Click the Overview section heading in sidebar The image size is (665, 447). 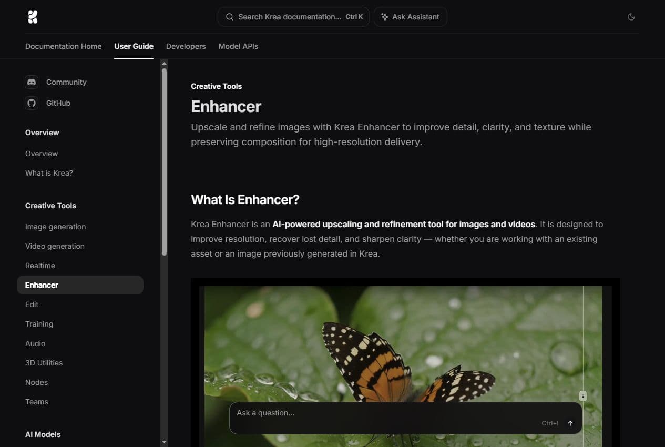42,133
